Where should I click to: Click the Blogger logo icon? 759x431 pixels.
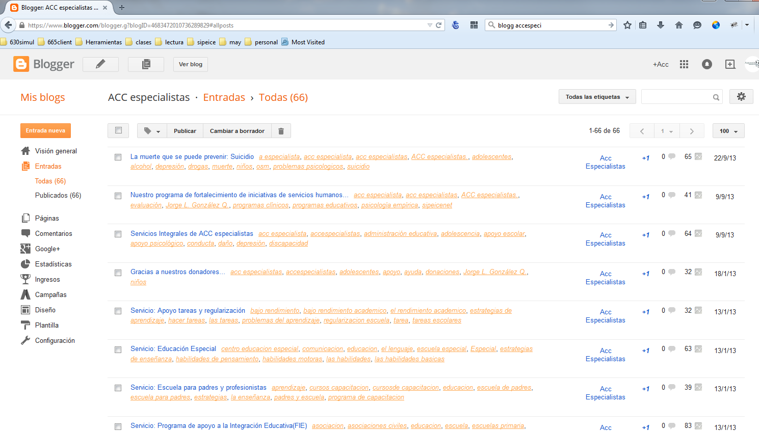point(21,64)
